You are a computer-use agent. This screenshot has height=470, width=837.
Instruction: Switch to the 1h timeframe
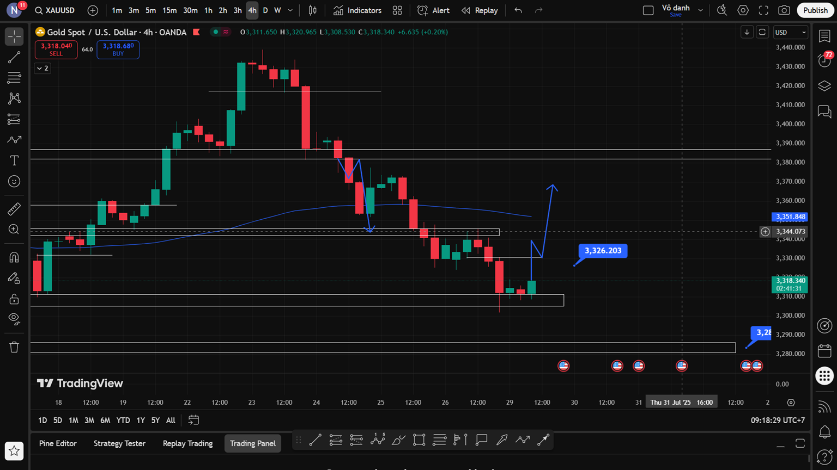(x=208, y=10)
